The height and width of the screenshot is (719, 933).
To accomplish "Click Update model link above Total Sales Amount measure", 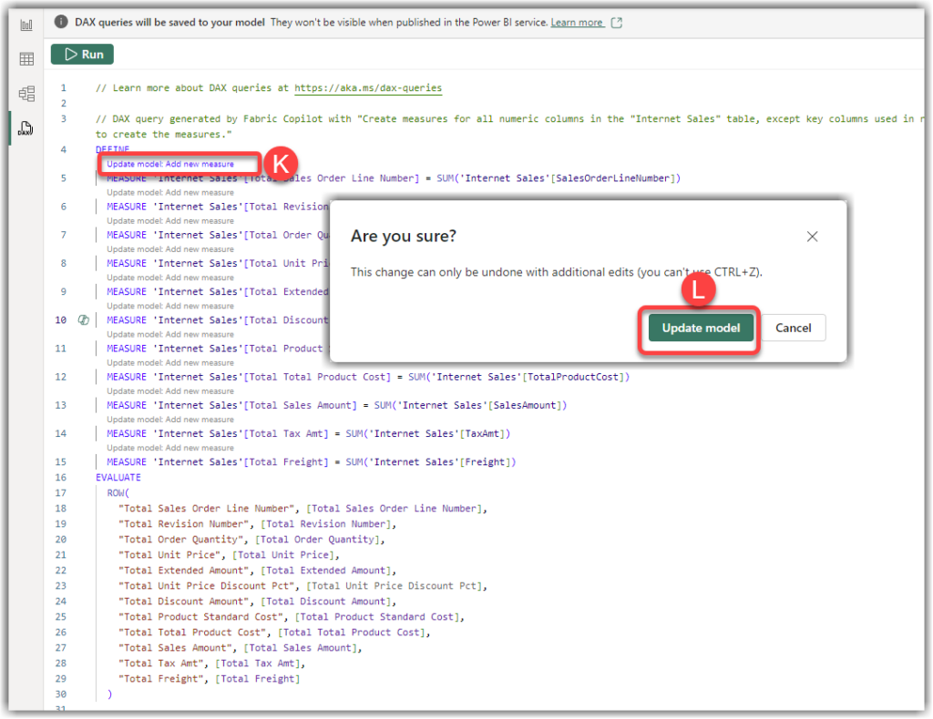I will (x=170, y=391).
